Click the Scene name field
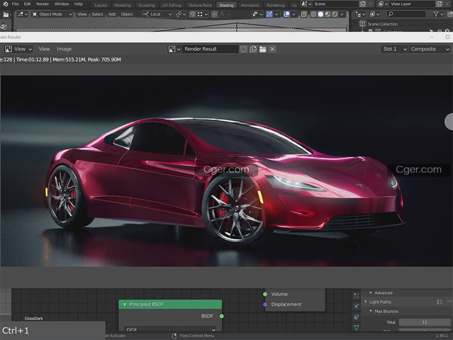The height and width of the screenshot is (340, 453). (x=335, y=4)
